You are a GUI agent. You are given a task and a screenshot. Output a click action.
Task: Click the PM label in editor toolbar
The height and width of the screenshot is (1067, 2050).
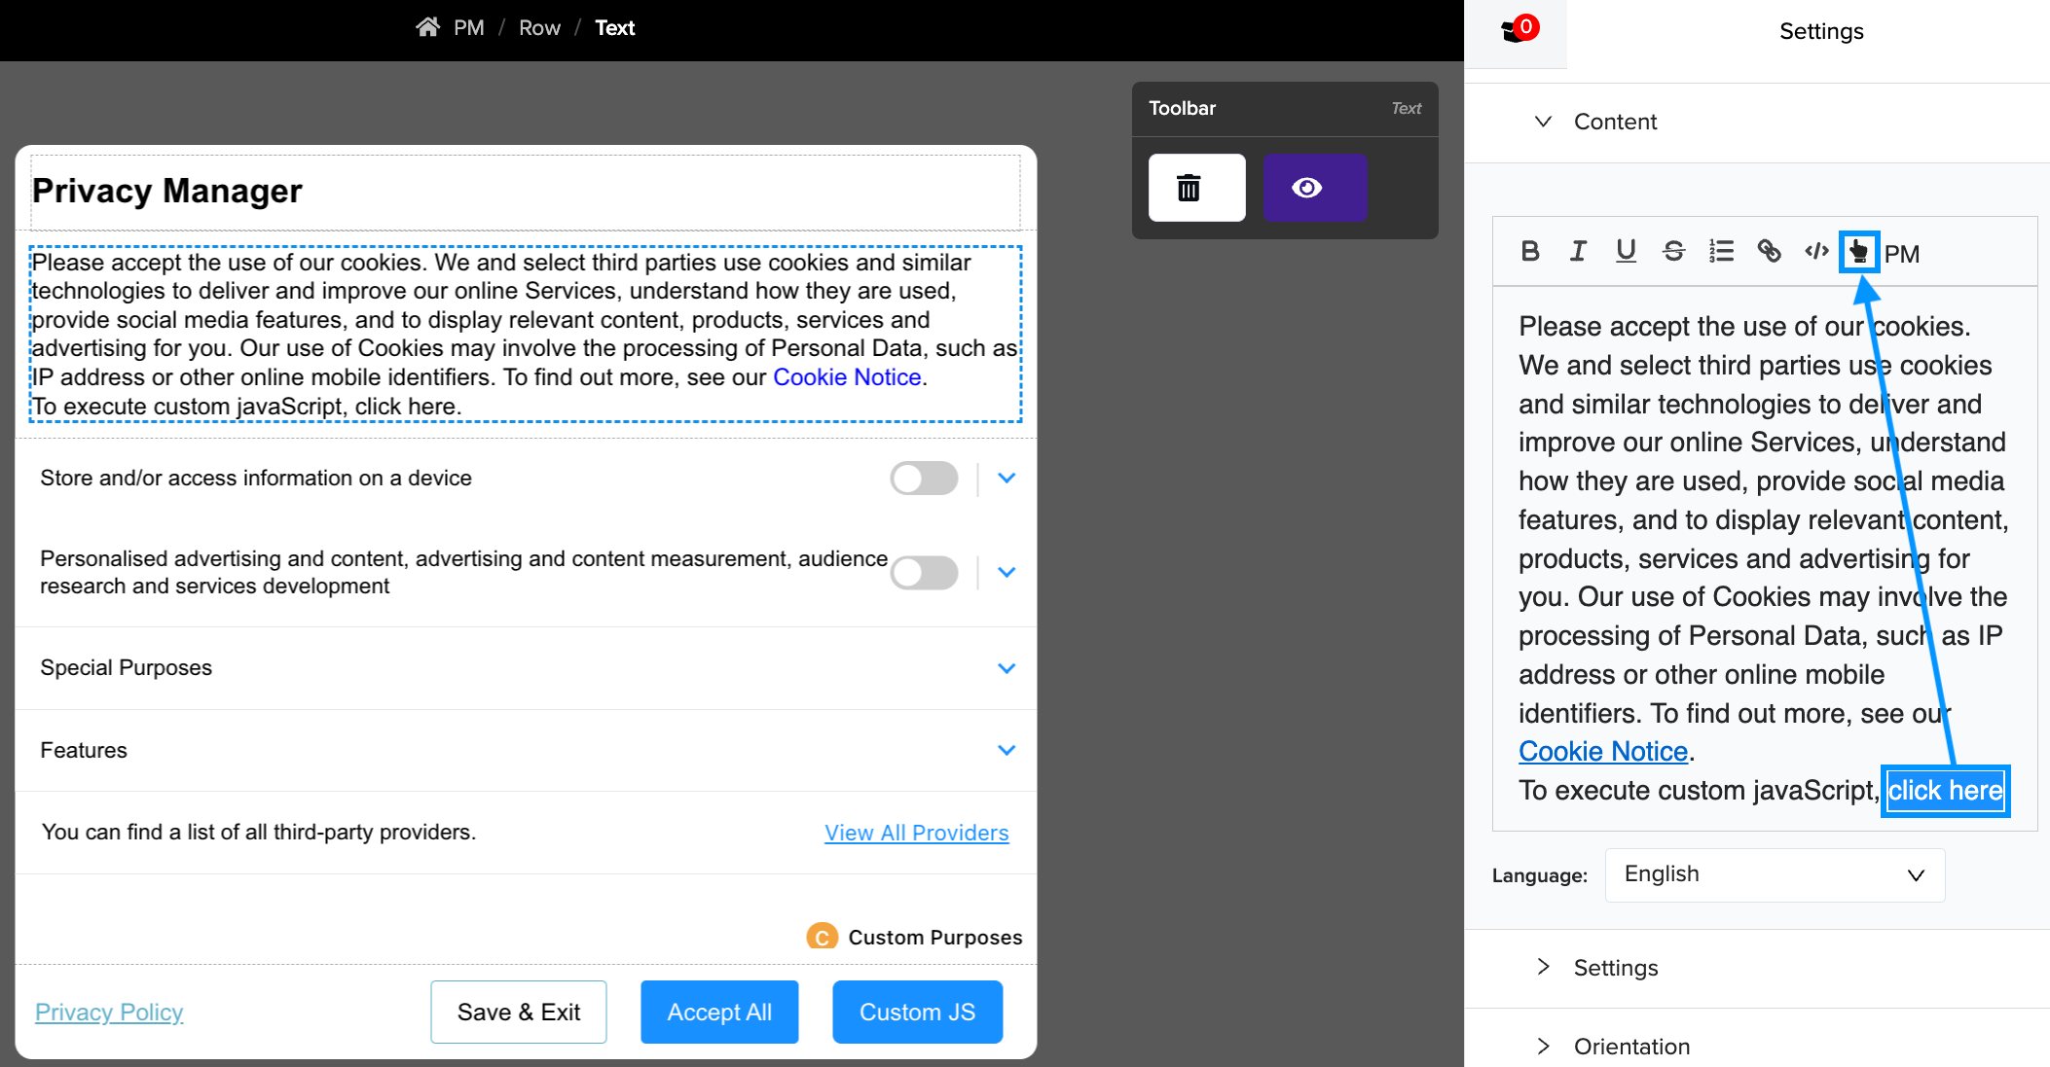click(1901, 254)
